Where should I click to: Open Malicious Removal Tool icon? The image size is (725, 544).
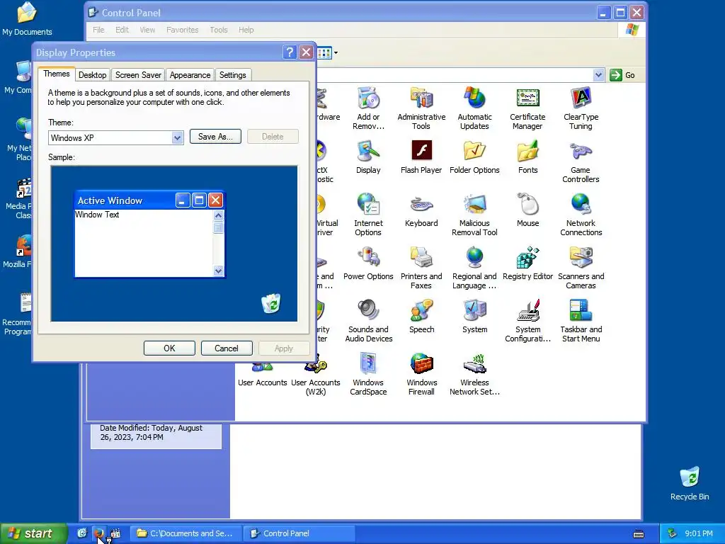[474, 215]
